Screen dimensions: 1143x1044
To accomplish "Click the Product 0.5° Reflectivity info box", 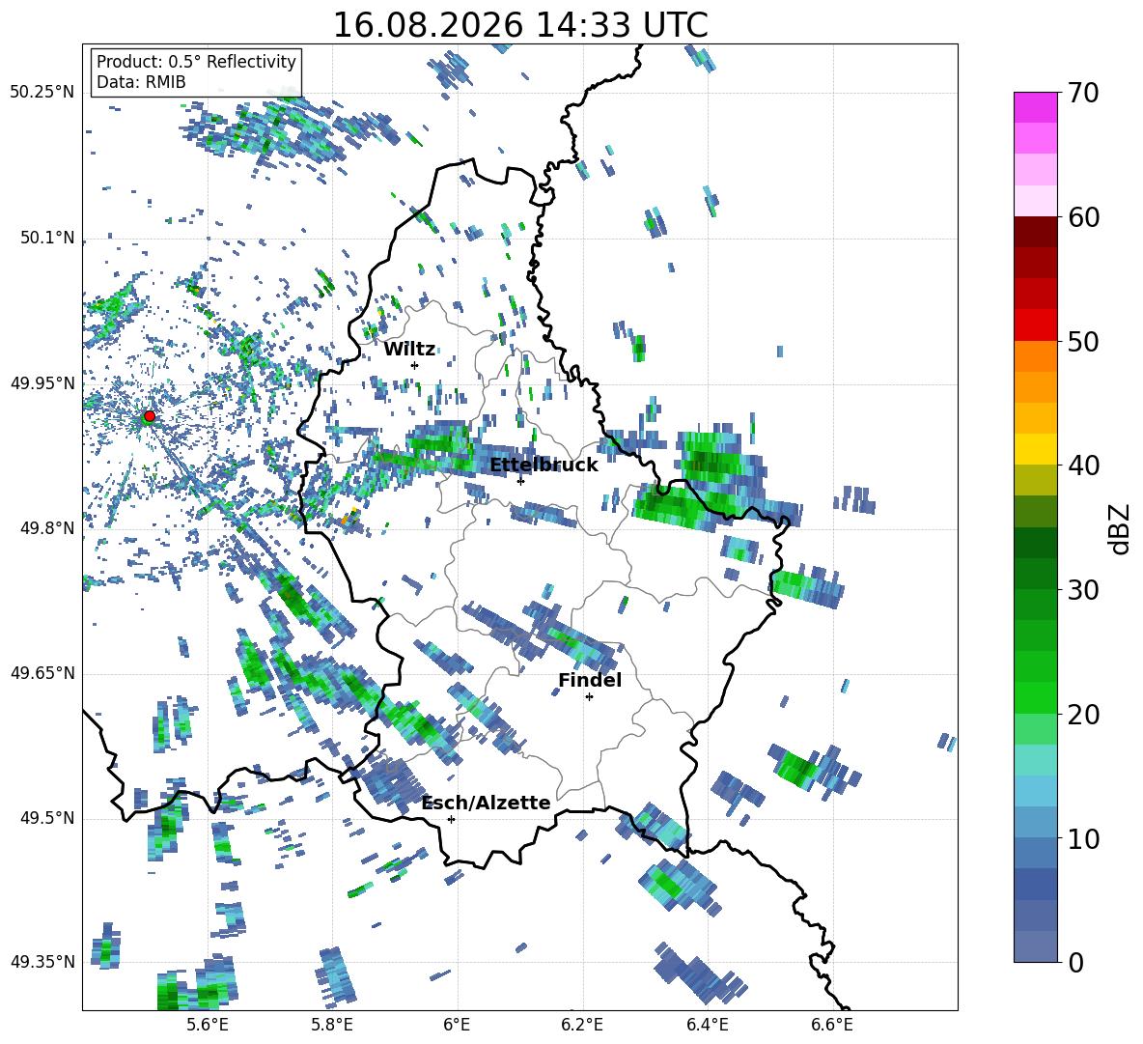I will pos(196,71).
